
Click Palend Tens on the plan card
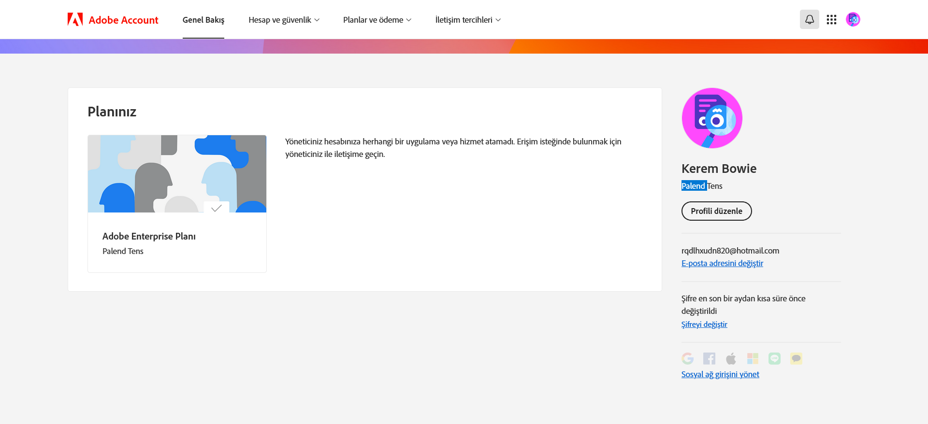point(123,251)
